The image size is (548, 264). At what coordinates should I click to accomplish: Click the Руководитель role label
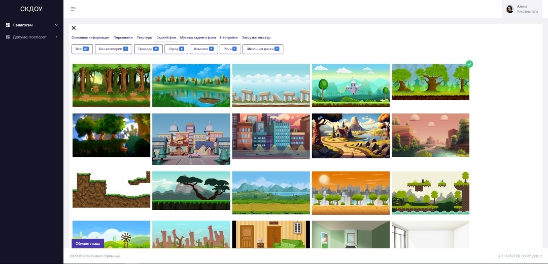[527, 12]
